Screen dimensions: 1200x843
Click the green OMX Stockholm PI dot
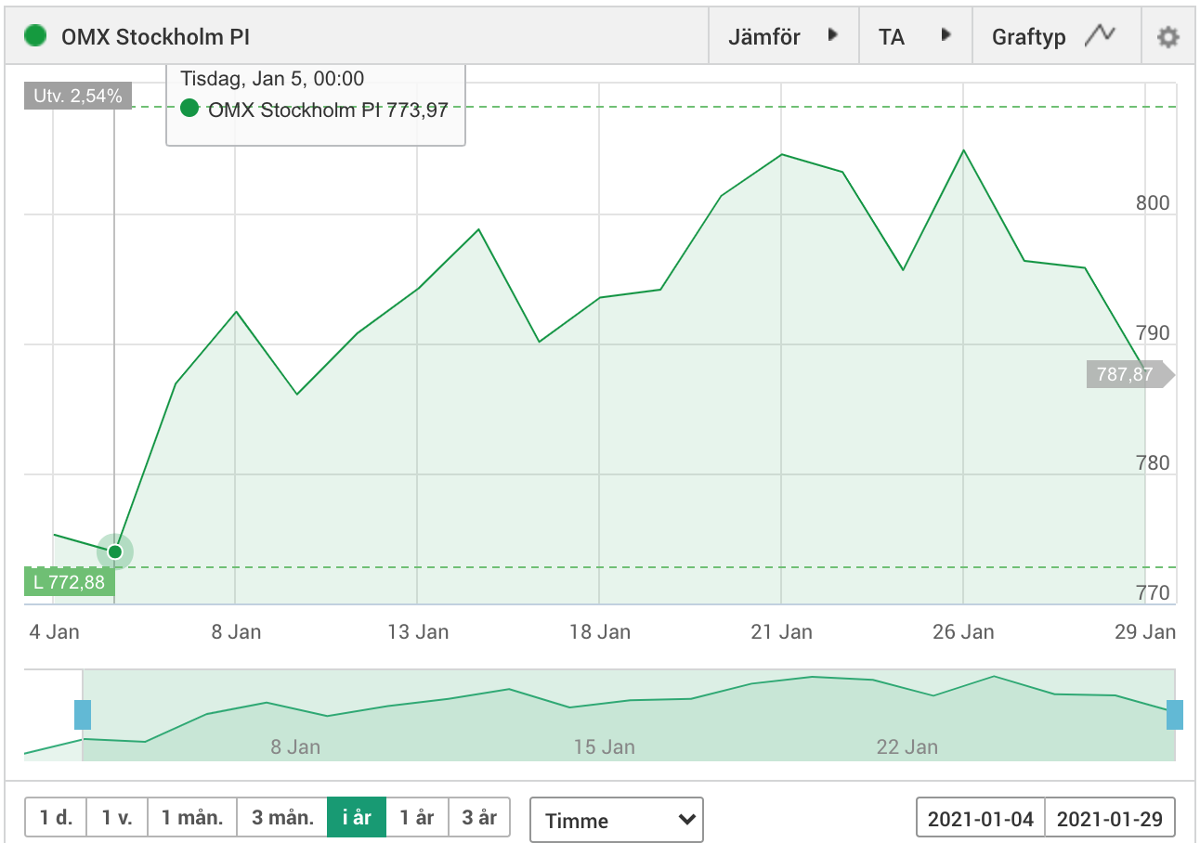35,37
